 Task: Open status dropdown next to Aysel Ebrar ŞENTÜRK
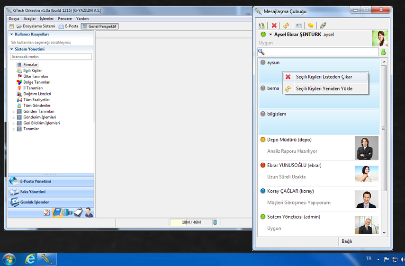point(270,35)
